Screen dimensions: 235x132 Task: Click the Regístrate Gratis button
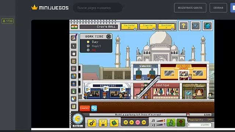click(x=190, y=8)
